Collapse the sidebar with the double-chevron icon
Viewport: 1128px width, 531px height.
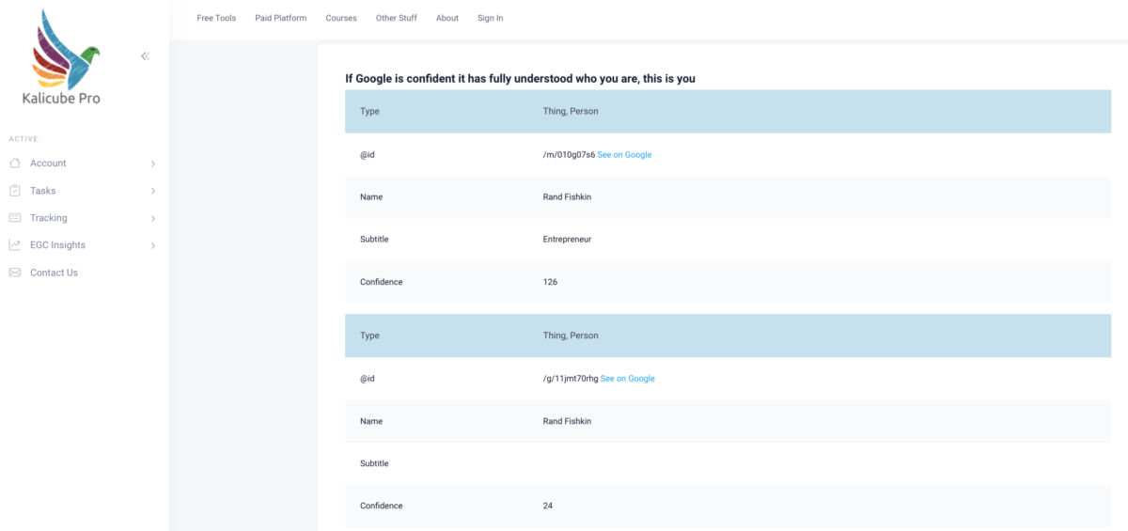[x=146, y=56]
